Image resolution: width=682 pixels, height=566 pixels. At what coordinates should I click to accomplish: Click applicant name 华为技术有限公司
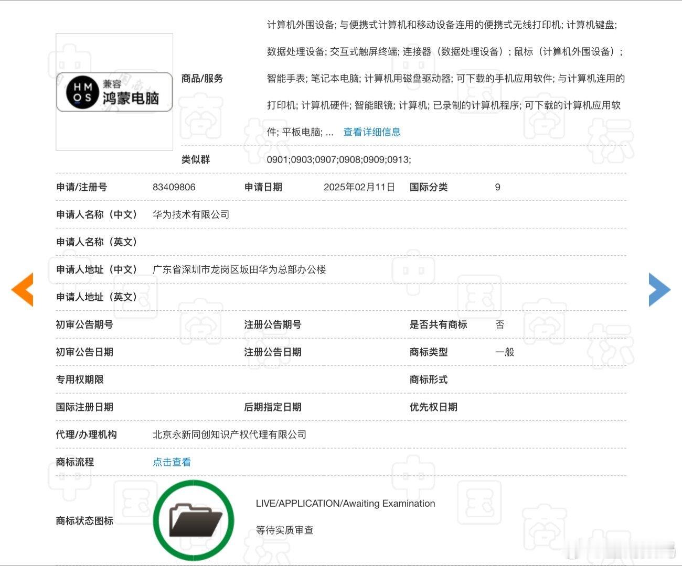191,214
